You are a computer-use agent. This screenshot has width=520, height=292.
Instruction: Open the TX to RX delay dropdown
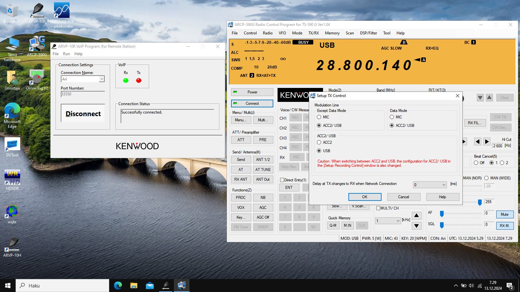(430, 185)
